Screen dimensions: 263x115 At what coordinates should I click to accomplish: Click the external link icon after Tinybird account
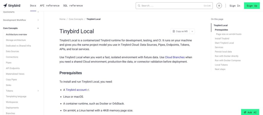click(88, 90)
